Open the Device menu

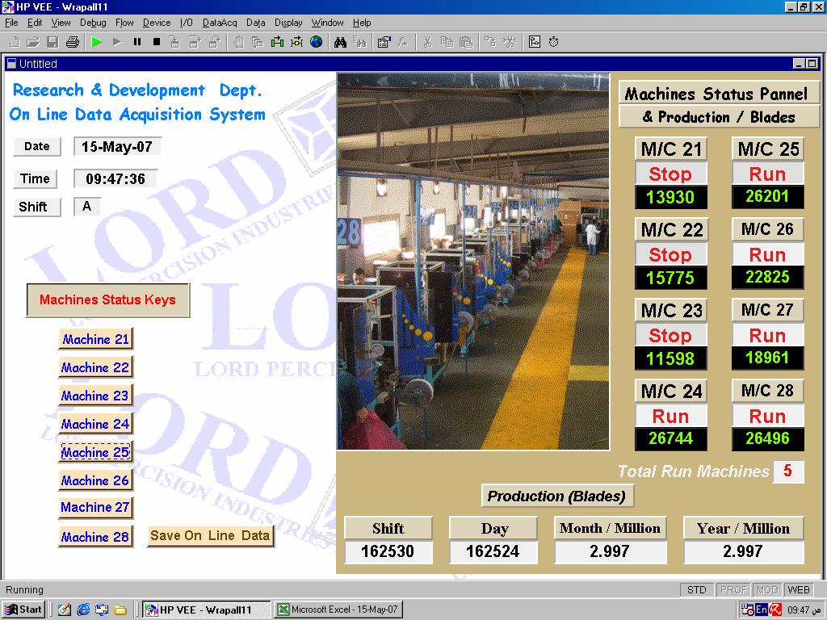tap(157, 23)
